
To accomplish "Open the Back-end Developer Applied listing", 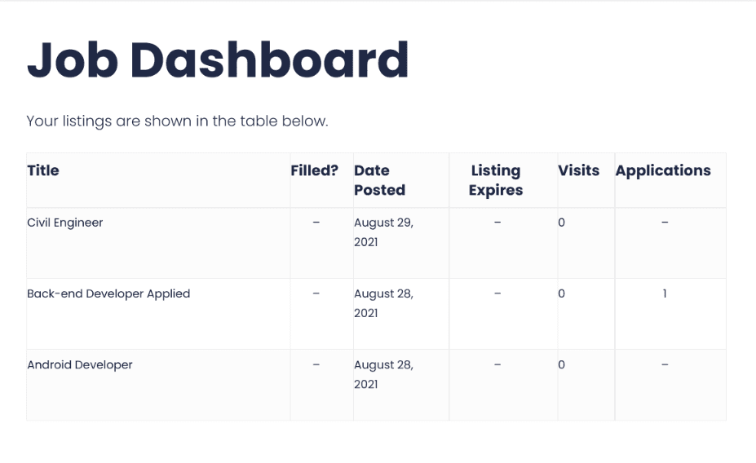I will [x=108, y=294].
